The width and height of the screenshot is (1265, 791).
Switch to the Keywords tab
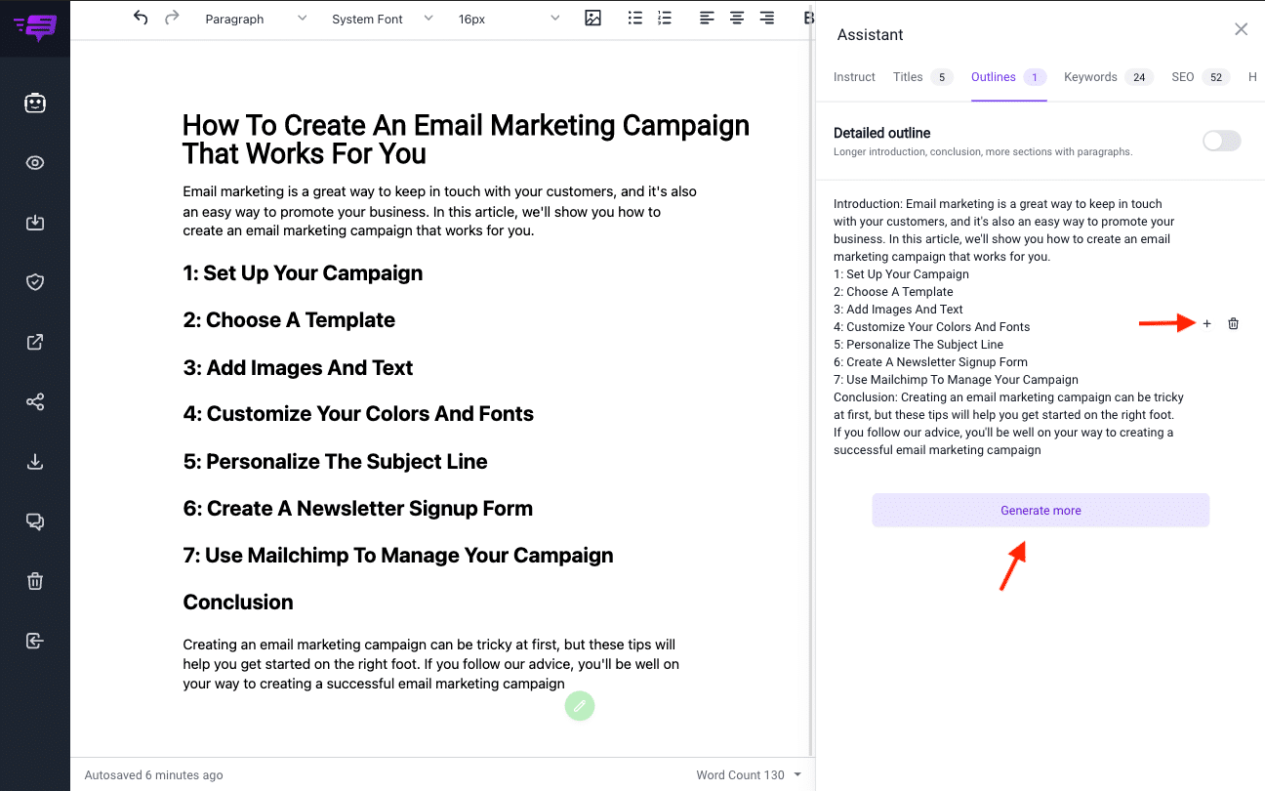pos(1090,76)
